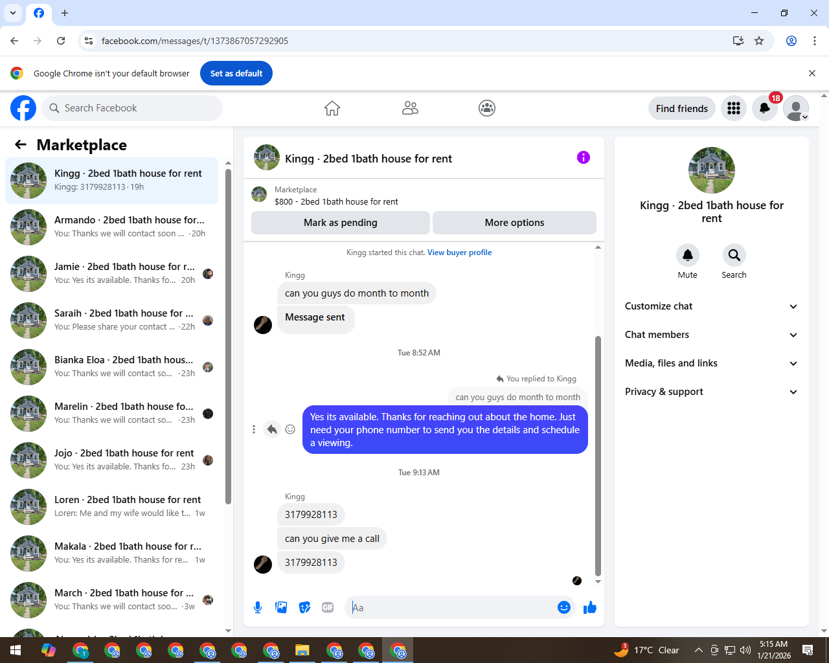Open Loren 2bed 1bath conversation

(112, 506)
